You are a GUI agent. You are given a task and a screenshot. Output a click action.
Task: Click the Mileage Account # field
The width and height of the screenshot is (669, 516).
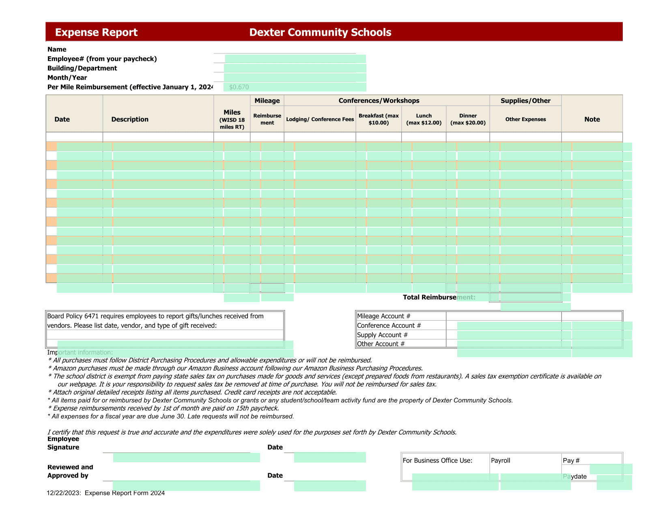pyautogui.click(x=504, y=316)
